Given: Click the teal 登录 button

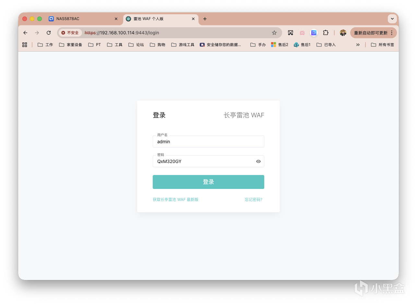Looking at the screenshot, I should (208, 182).
